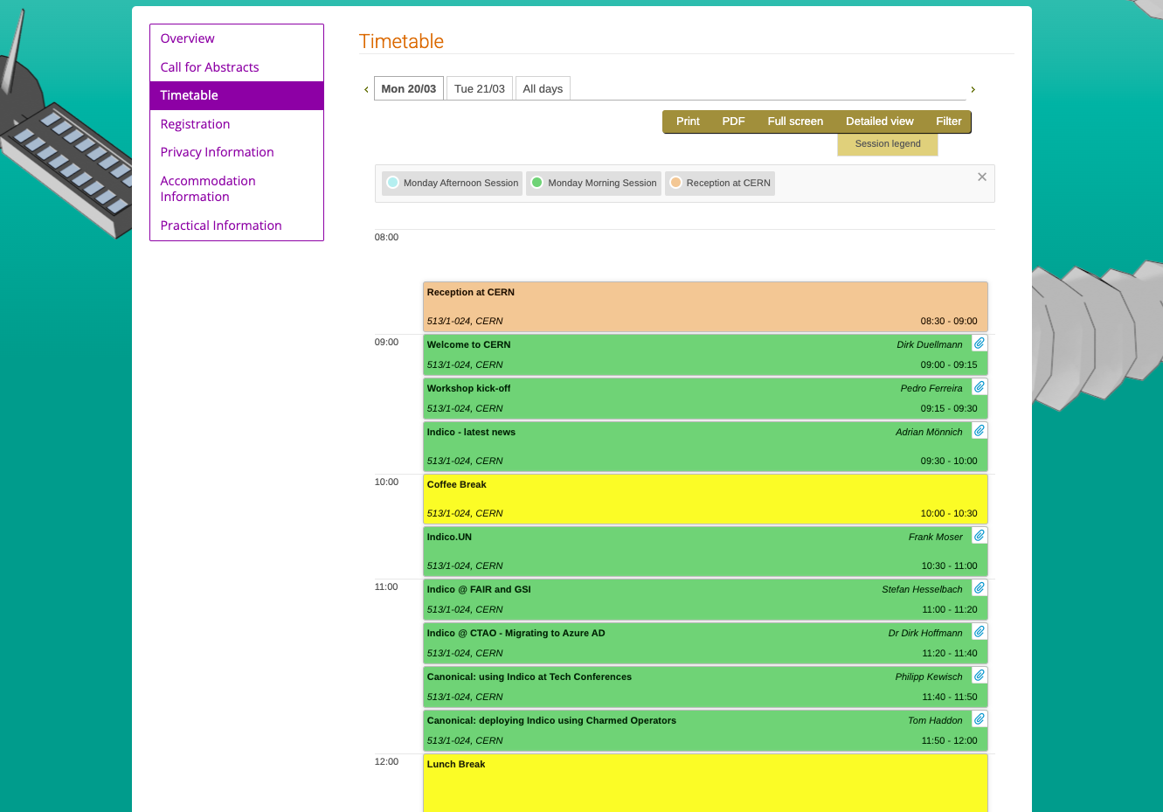Screen dimensions: 1163x812
Task: Toggle Reception at CERN legend entry
Action: tap(720, 183)
